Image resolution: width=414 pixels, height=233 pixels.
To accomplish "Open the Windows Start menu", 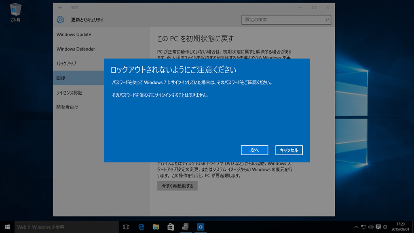I will pyautogui.click(x=7, y=227).
